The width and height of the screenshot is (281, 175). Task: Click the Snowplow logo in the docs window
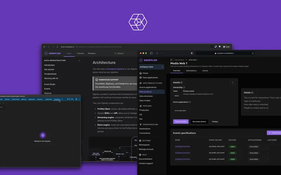(x=52, y=54)
